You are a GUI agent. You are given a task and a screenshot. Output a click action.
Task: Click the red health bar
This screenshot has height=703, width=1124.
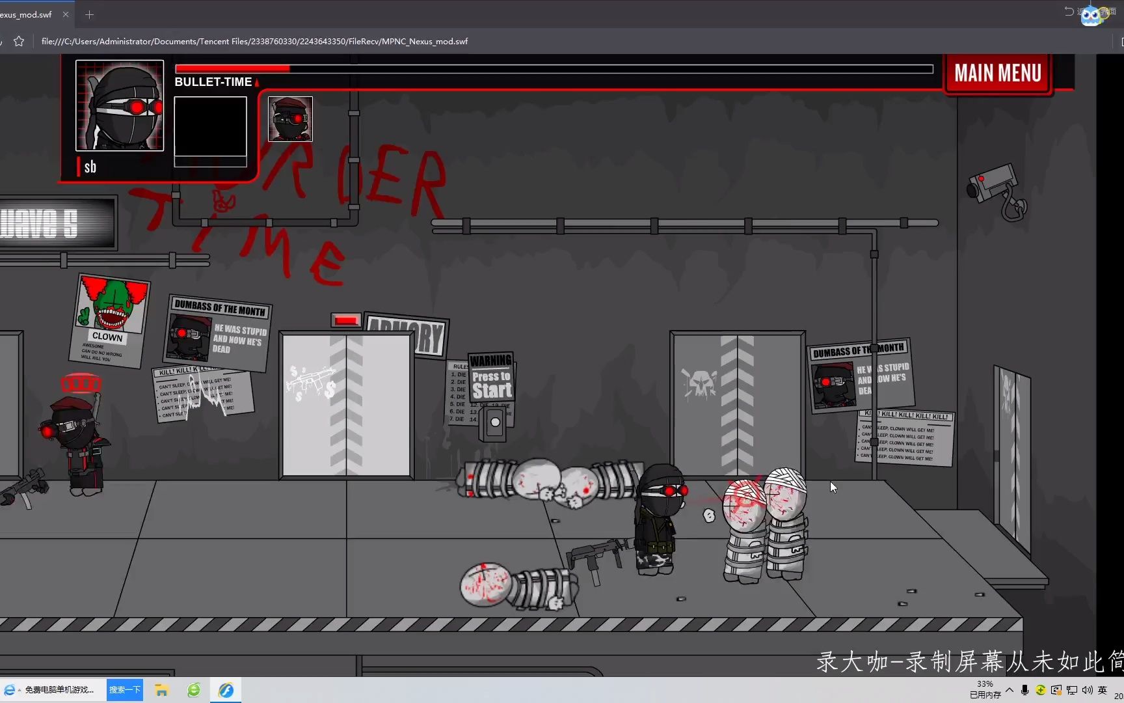[554, 68]
